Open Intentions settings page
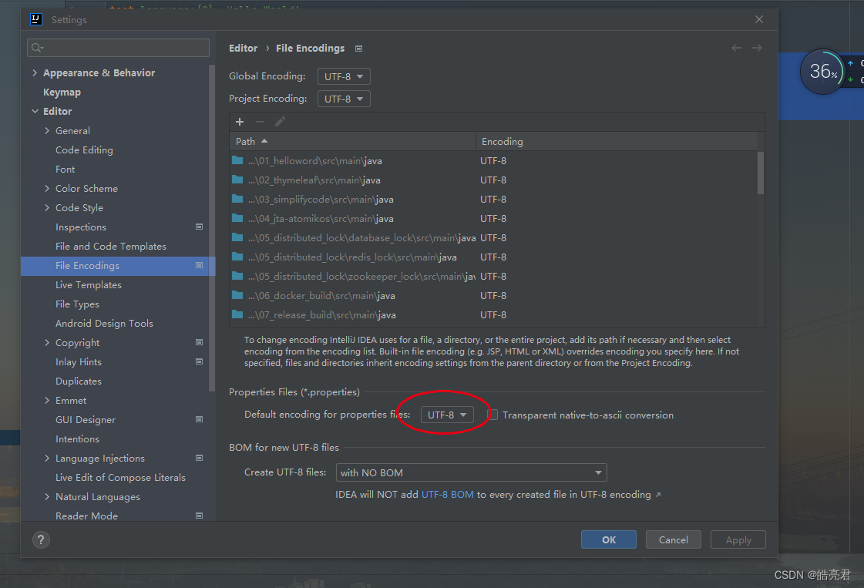The height and width of the screenshot is (588, 864). (77, 439)
